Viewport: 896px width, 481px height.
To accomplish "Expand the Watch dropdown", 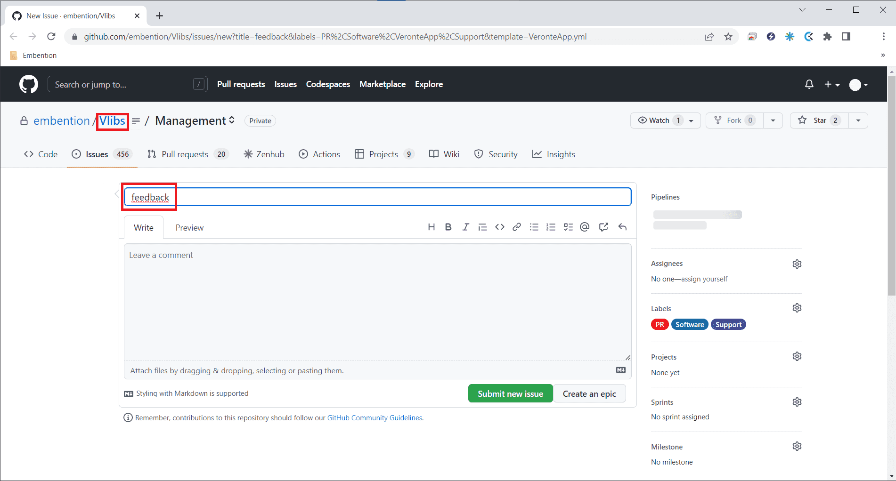I will tap(691, 121).
